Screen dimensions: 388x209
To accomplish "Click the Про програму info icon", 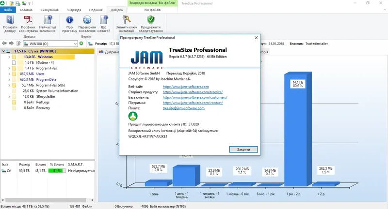I will click(x=69, y=20).
